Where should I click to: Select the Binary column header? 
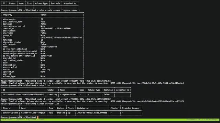coord(6,108)
